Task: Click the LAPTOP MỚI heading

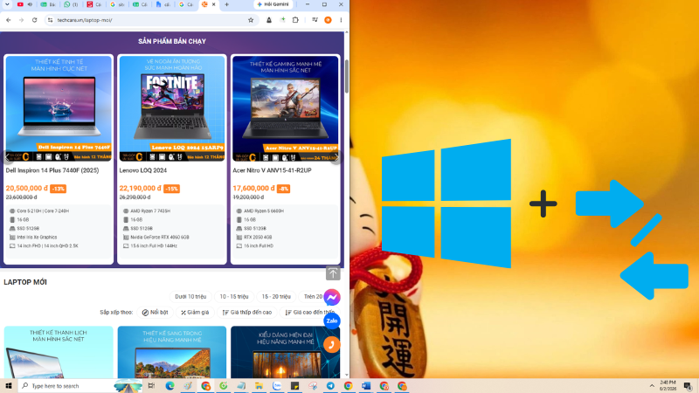Action: pyautogui.click(x=25, y=282)
